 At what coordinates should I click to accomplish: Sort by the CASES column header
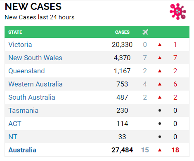pos(122,32)
